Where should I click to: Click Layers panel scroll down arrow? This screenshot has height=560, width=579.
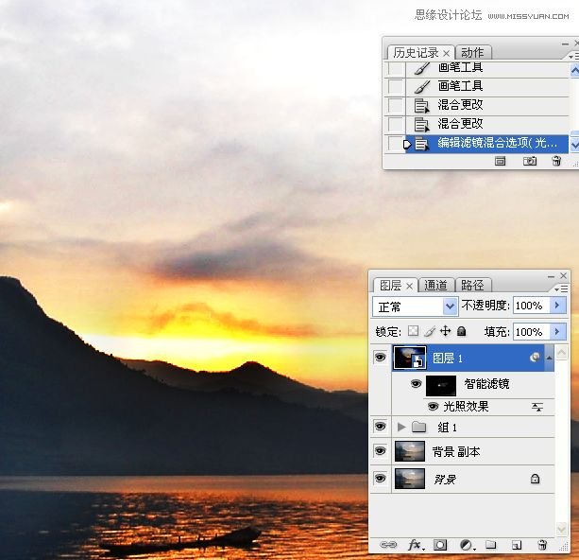click(561, 528)
